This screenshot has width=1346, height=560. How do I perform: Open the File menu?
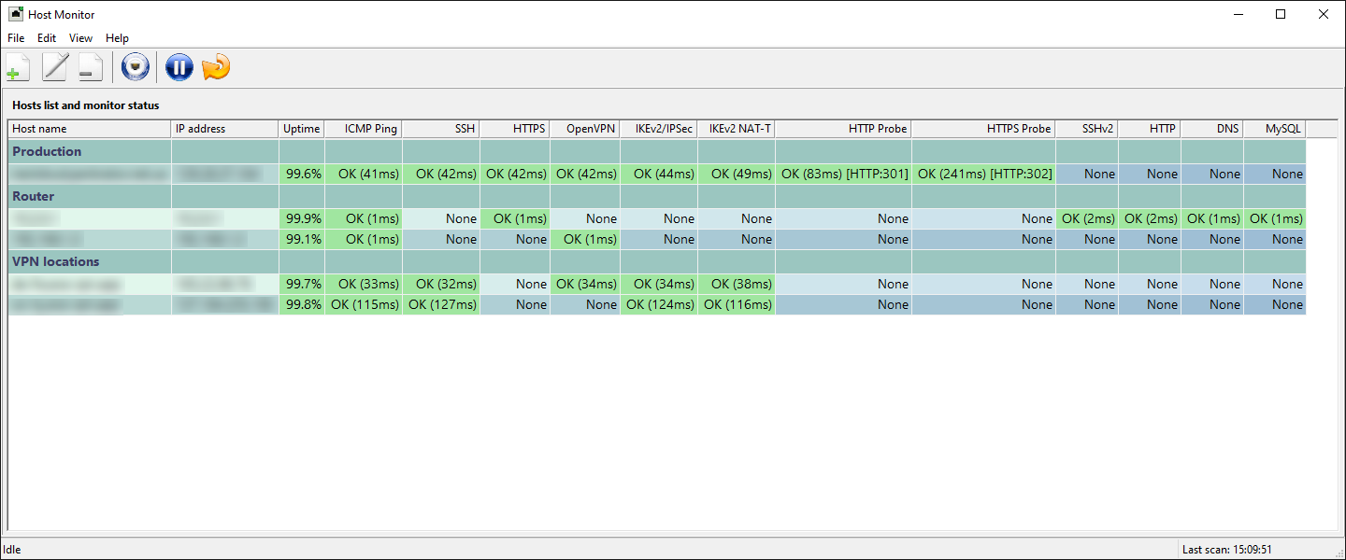coord(16,38)
